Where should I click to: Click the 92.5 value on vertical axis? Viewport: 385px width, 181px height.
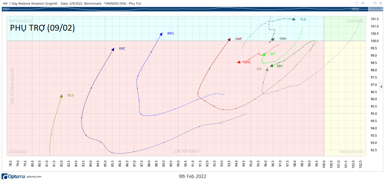click(374, 150)
